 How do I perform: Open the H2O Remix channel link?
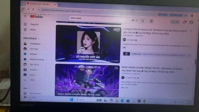(131, 40)
